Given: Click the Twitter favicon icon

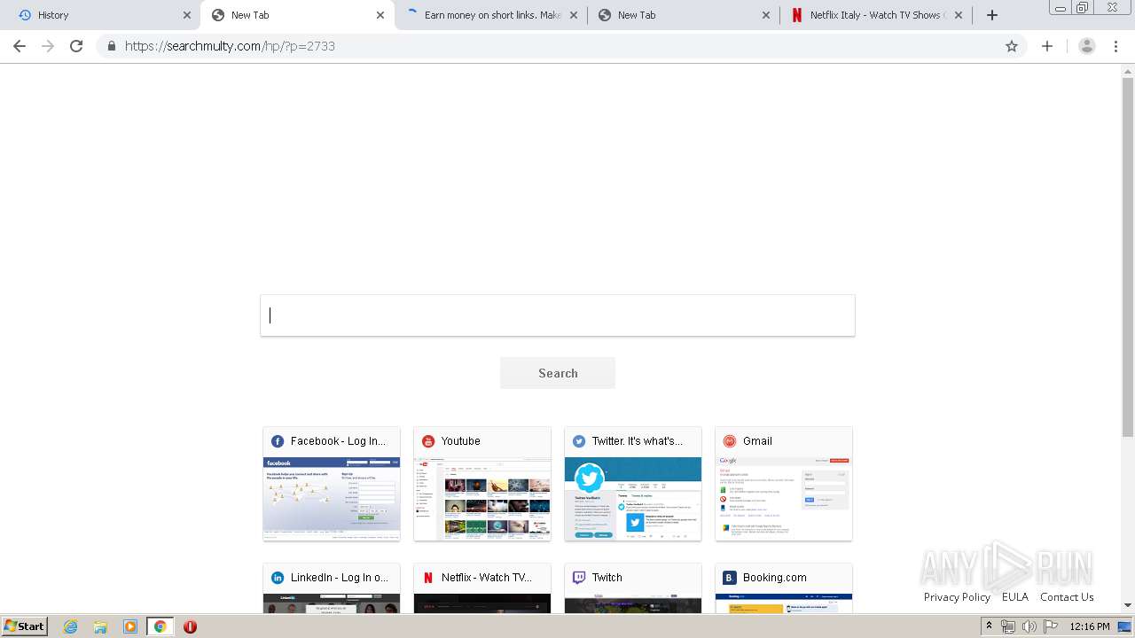Looking at the screenshot, I should (579, 441).
